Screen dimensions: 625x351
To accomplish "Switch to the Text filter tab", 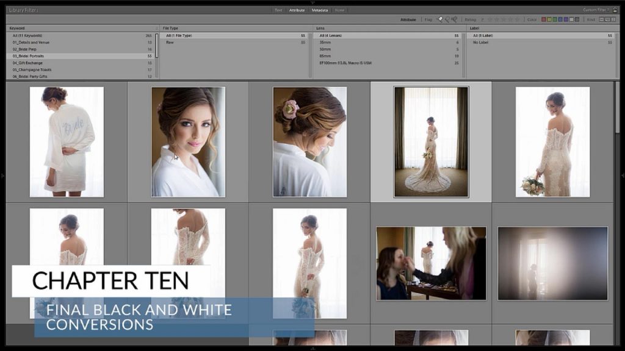I will tap(278, 10).
